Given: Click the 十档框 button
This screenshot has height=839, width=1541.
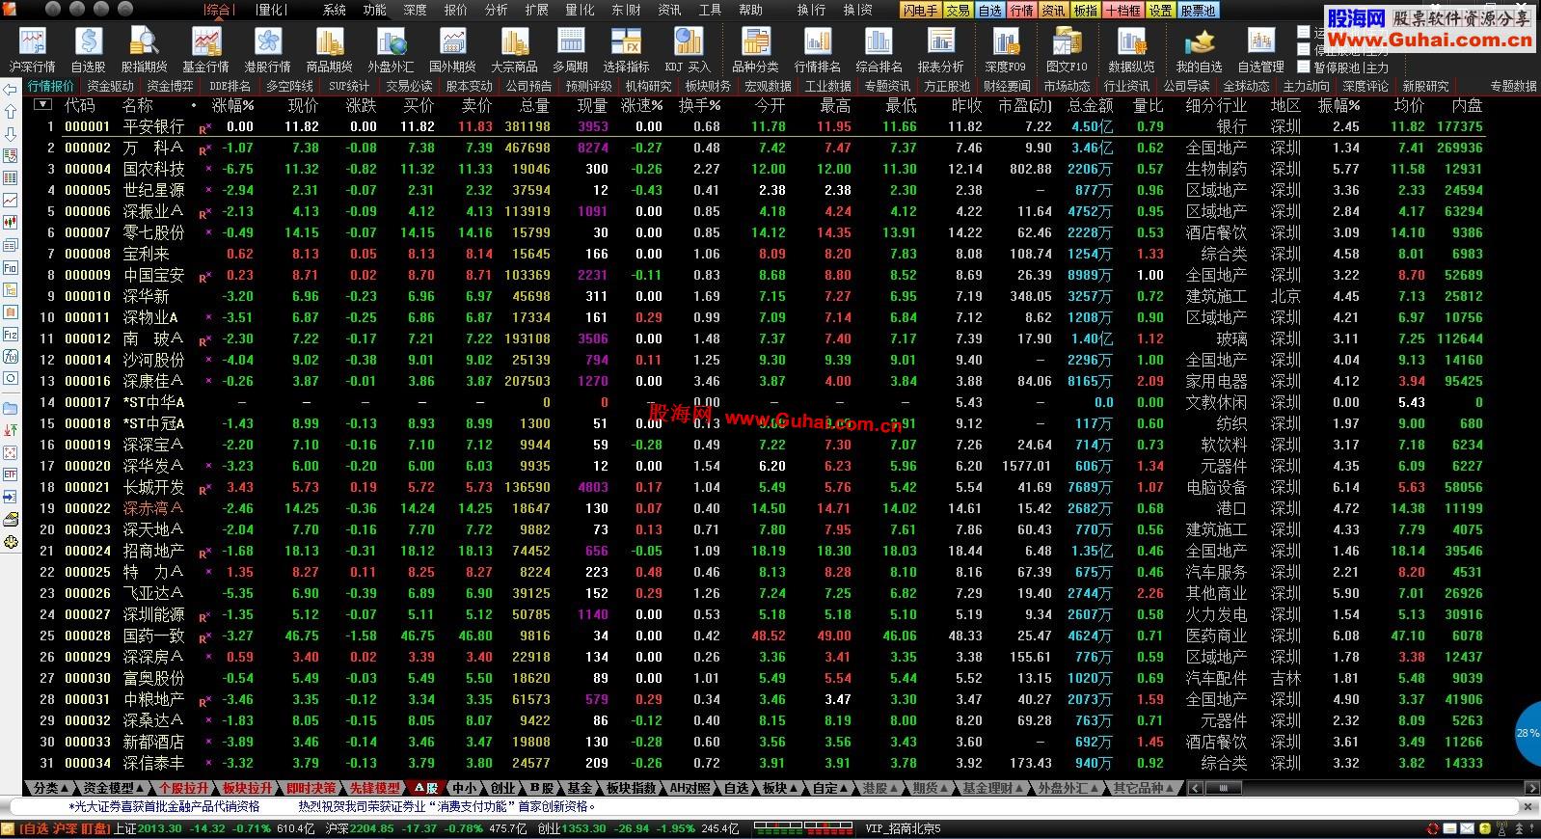Looking at the screenshot, I should click(1122, 10).
